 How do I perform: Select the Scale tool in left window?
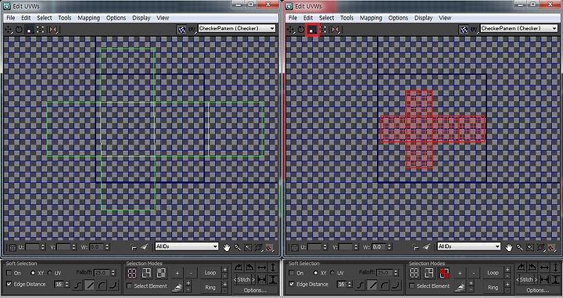29,30
